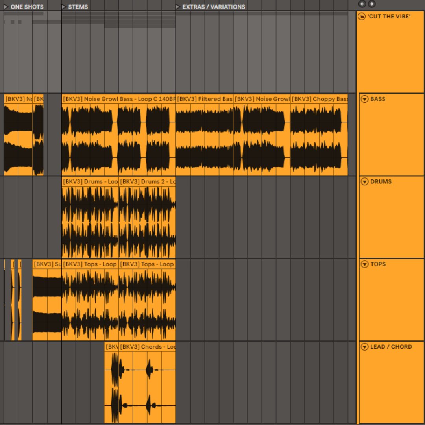Select the Choppy Bass clip
Screen dimensions: 425x425
pos(319,99)
